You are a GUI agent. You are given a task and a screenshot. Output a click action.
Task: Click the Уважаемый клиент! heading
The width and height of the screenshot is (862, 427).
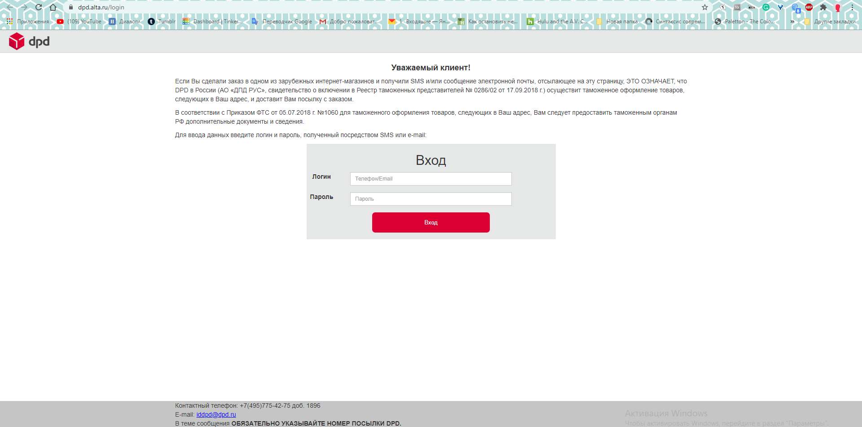click(x=431, y=68)
